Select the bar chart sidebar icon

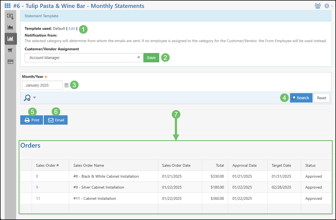(x=10, y=39)
